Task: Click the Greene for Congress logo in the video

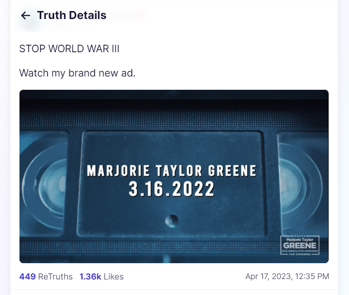Action: coord(300,245)
